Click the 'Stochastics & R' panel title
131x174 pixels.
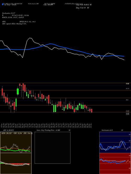pyautogui.click(x=107, y=130)
